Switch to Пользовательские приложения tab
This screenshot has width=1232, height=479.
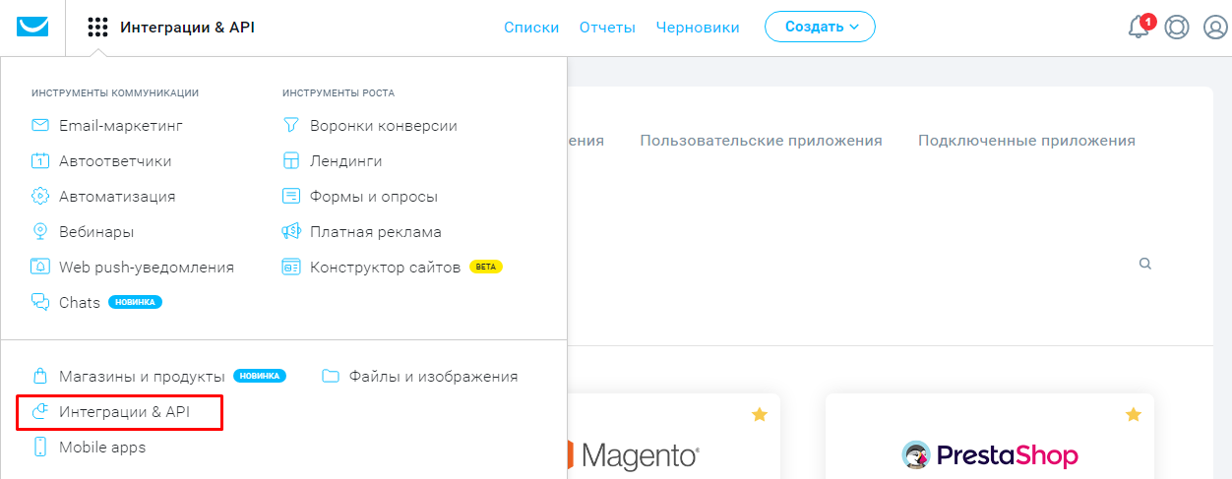pyautogui.click(x=761, y=141)
